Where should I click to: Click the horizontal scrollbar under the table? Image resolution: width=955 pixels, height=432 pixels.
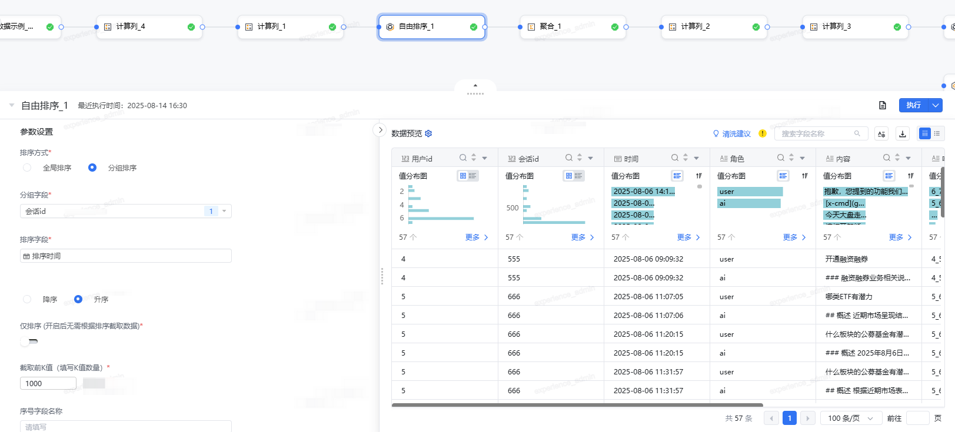tap(577, 405)
